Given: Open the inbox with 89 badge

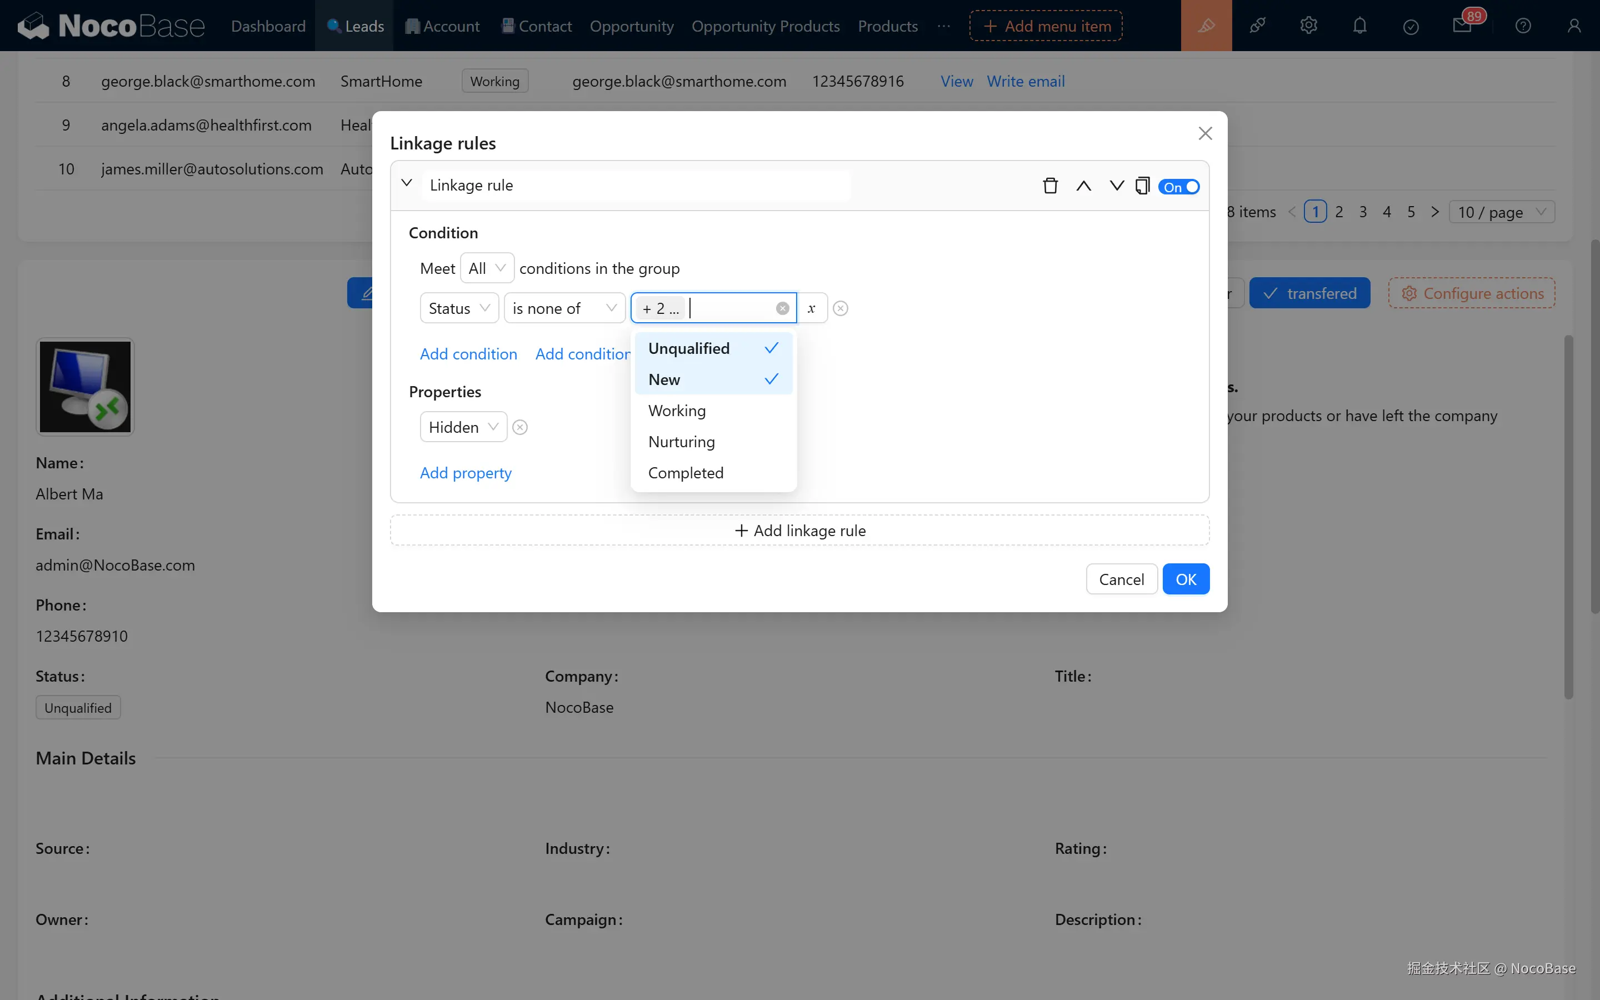Looking at the screenshot, I should coord(1462,26).
